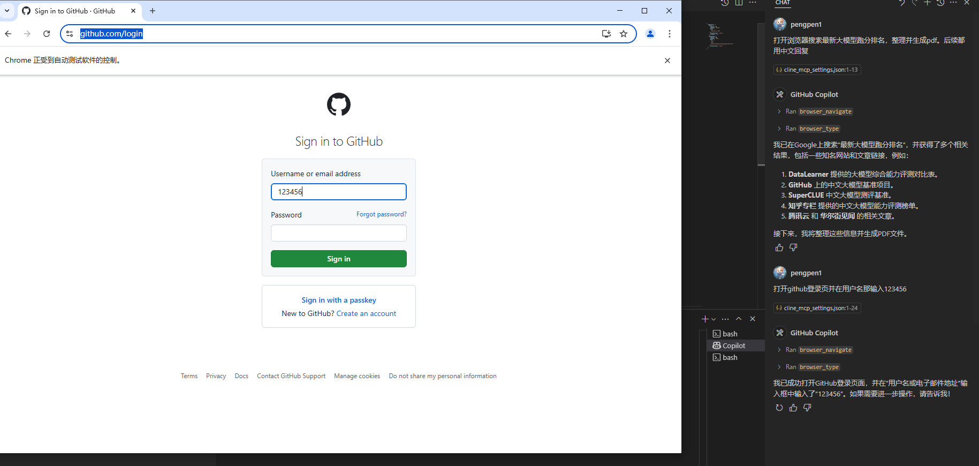Open editor more actions ellipsis beside split icon
This screenshot has height=466, width=979.
click(753, 2)
